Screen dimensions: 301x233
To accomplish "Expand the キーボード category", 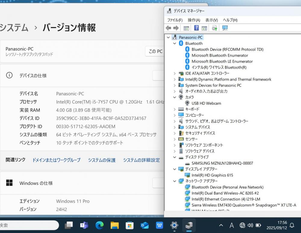I will tap(175, 109).
